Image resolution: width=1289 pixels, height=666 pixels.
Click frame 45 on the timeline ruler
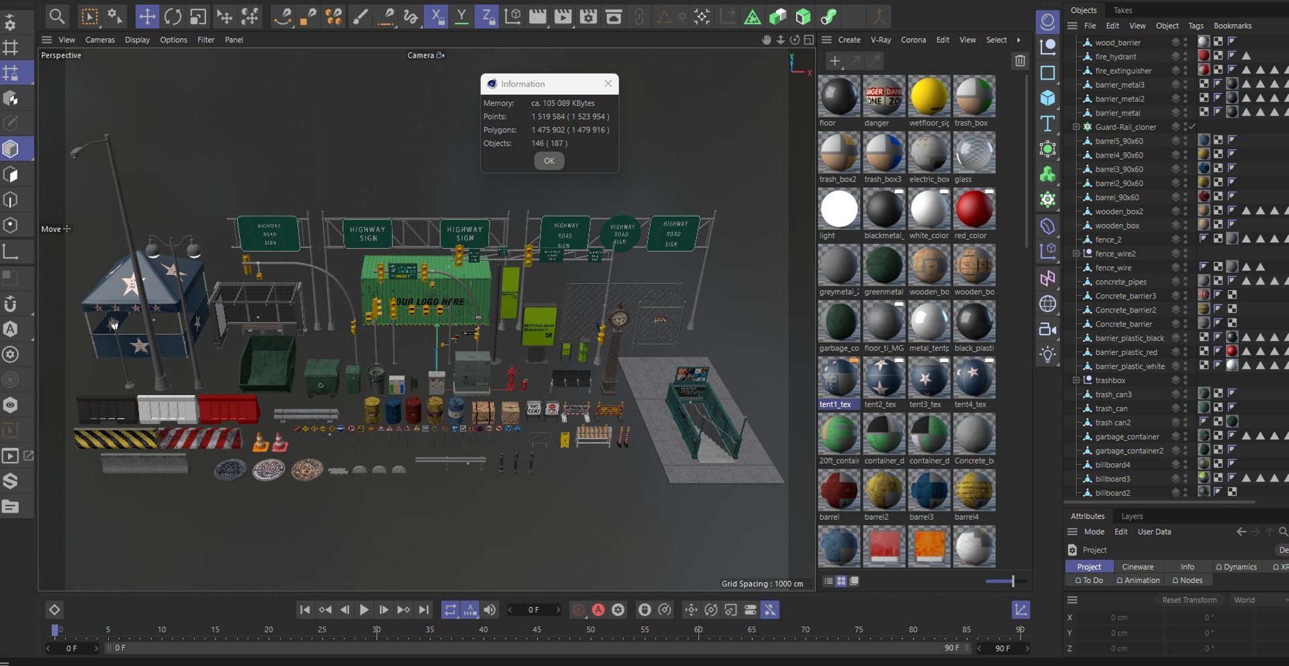[536, 630]
